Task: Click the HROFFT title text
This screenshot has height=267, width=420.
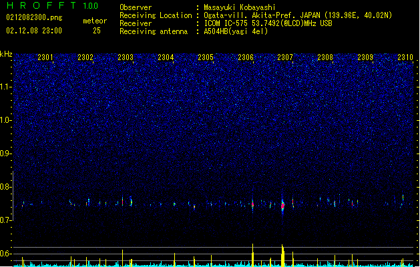Action: [41, 5]
